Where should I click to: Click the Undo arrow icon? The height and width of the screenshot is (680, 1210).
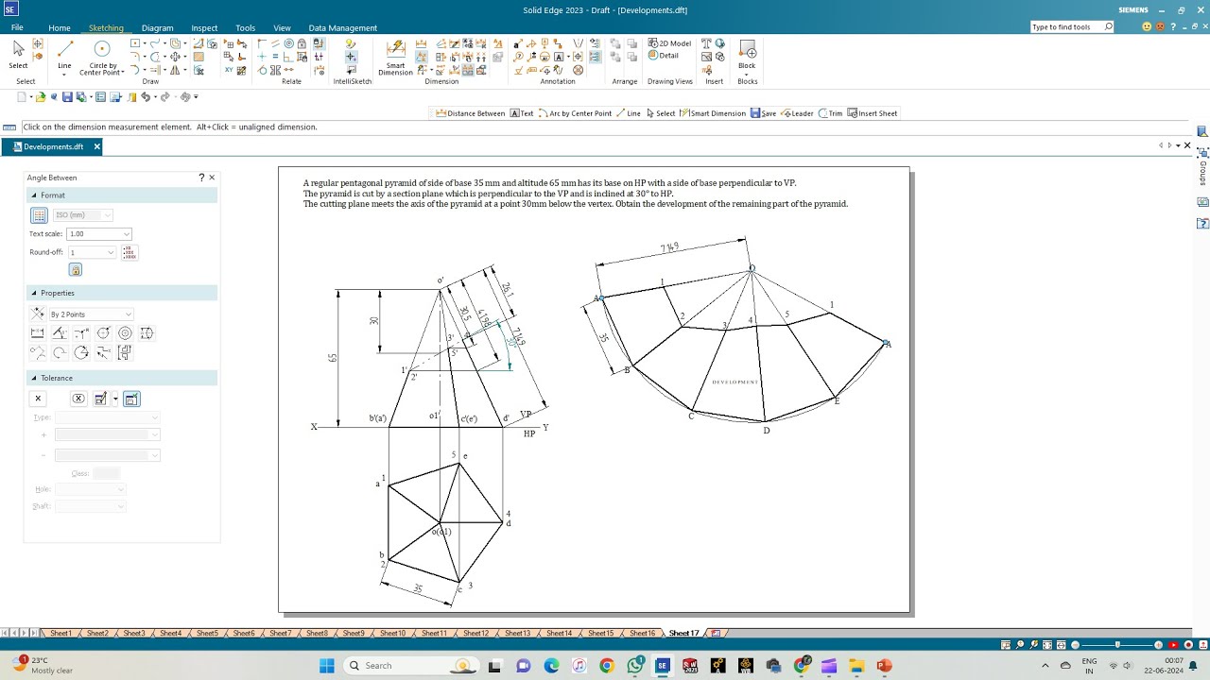[x=145, y=97]
